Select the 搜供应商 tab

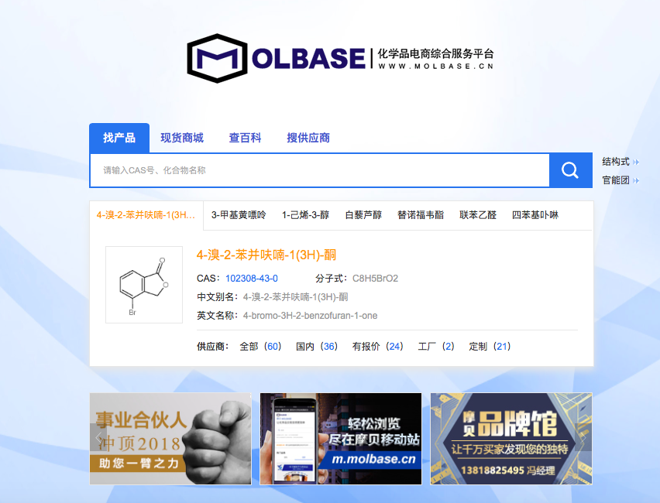(308, 138)
